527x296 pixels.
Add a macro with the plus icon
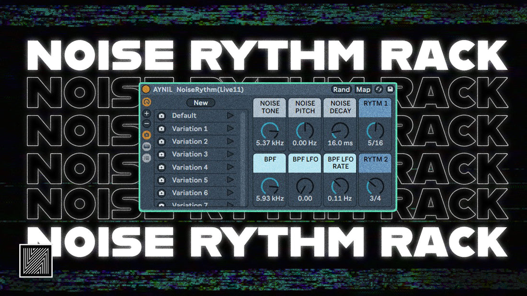tap(147, 114)
